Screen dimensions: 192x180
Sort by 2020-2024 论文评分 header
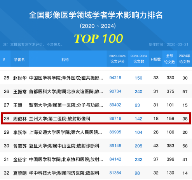click(x=117, y=59)
